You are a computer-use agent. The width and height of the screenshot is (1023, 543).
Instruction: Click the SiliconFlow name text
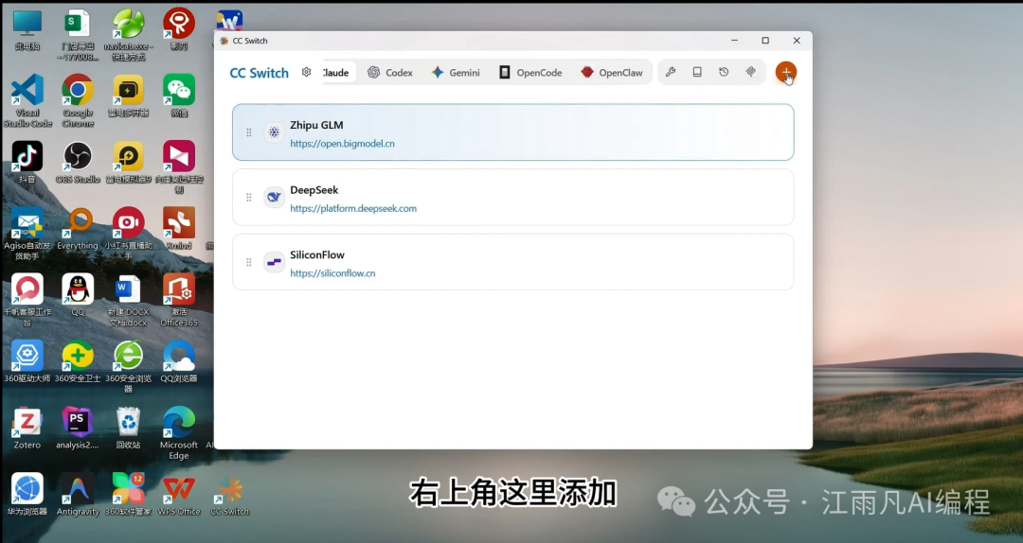point(317,254)
